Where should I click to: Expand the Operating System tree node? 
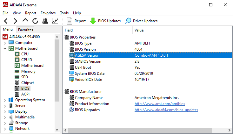point(5,100)
